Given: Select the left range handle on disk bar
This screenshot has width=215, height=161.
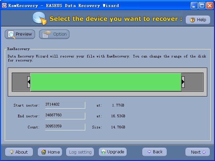Looking at the screenshot, I should [29, 82].
